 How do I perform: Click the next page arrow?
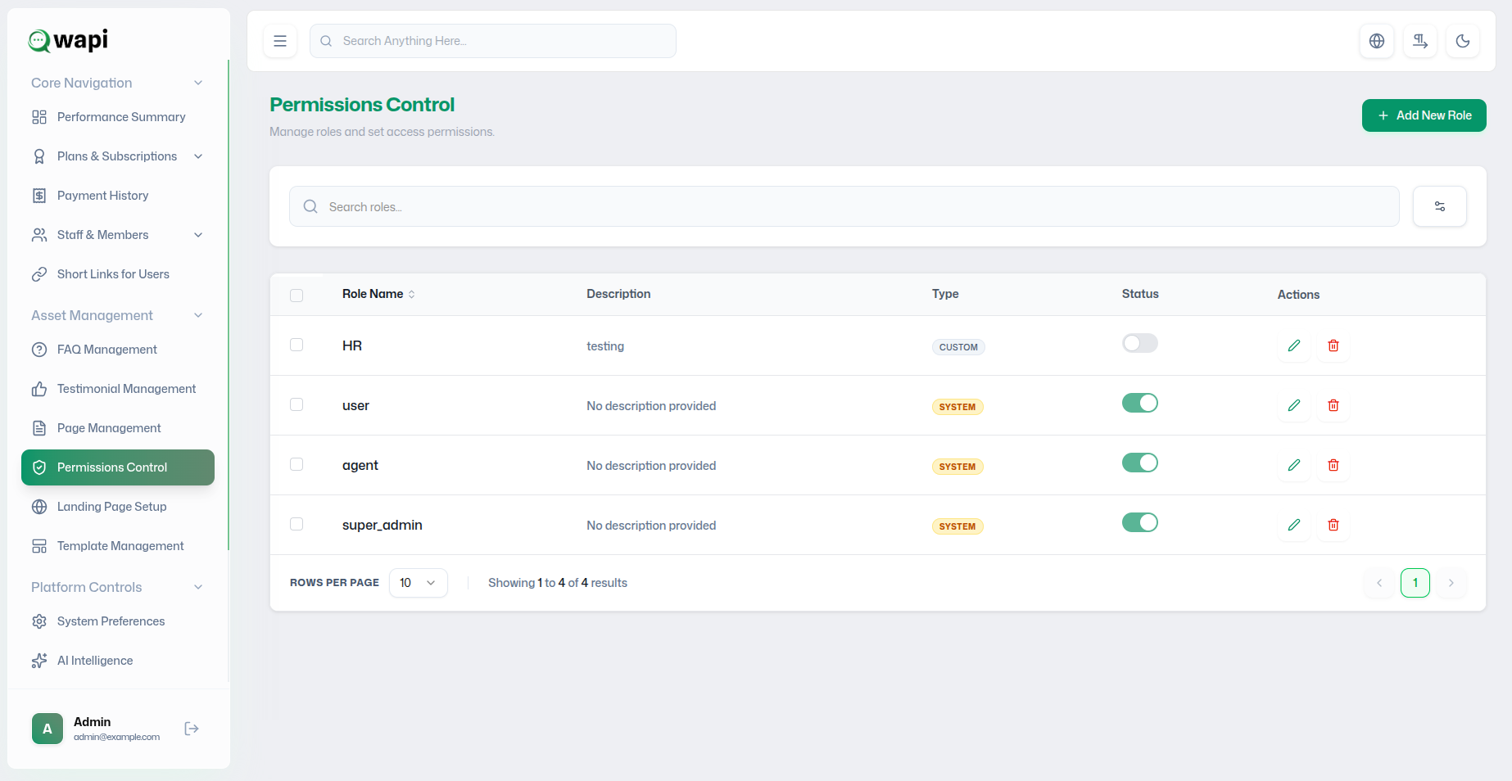tap(1451, 583)
